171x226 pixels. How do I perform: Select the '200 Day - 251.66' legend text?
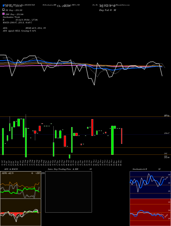(14, 14)
